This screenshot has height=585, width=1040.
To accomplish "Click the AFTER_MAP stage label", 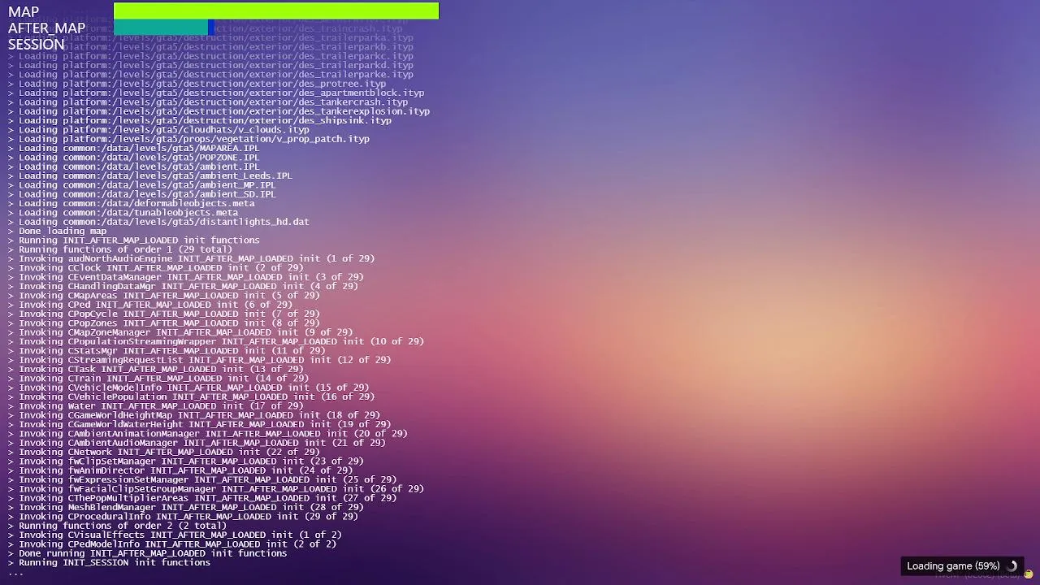I will [46, 28].
